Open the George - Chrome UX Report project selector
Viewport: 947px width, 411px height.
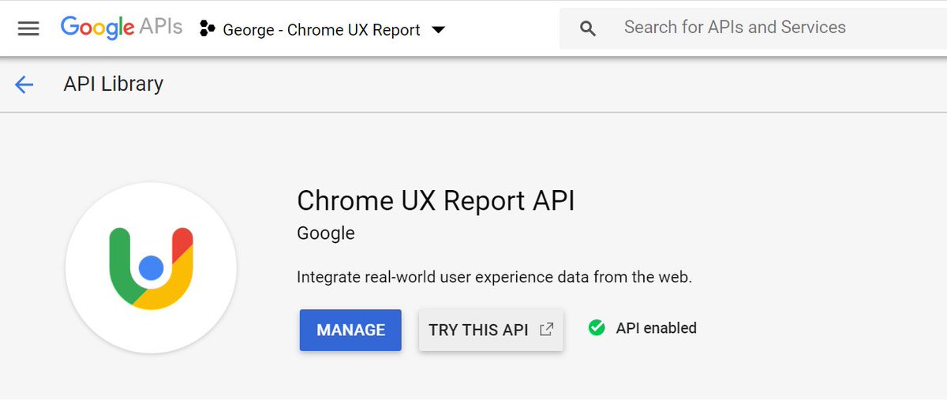click(x=323, y=30)
